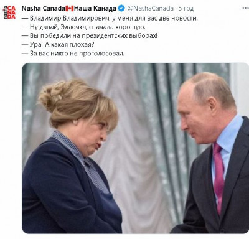Open the '5 год' timestamp link

tap(186, 9)
